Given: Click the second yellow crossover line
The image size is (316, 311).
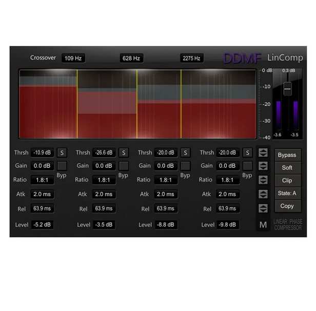Looking at the screenshot, I should 137,104.
